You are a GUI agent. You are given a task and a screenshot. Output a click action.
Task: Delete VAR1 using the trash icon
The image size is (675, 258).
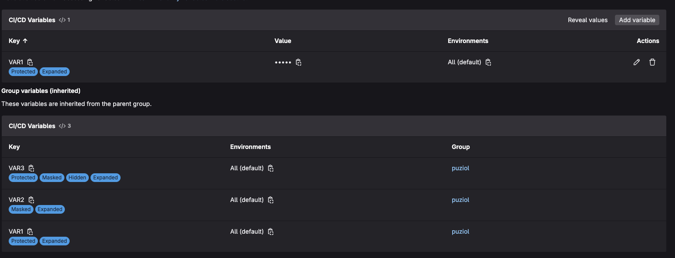pyautogui.click(x=652, y=62)
